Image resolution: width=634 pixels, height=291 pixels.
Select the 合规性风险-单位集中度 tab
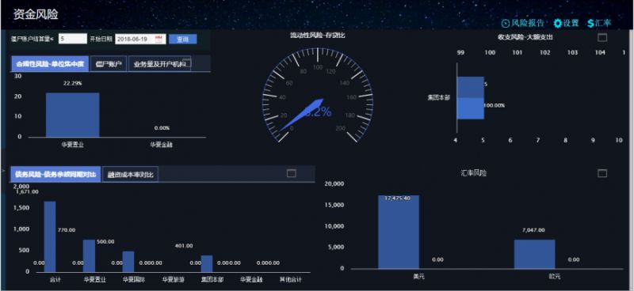pos(50,64)
